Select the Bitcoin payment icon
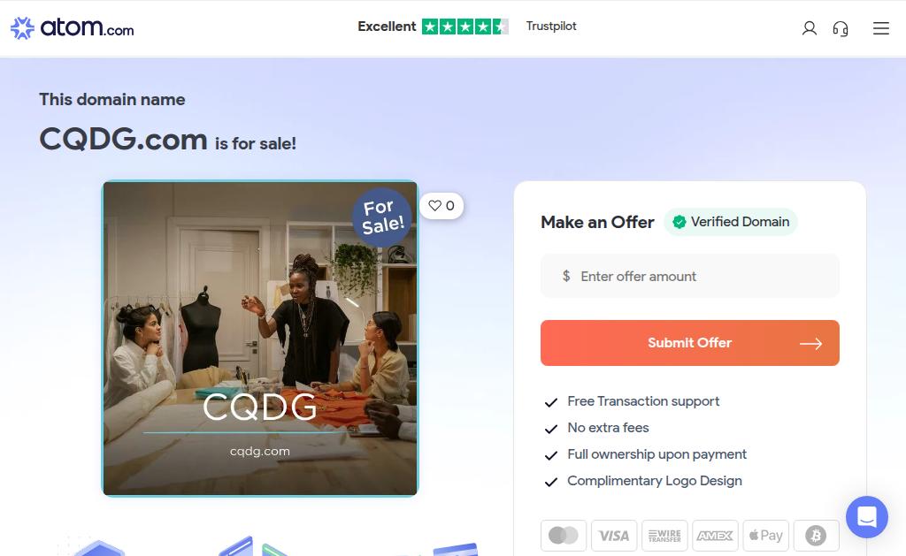The width and height of the screenshot is (906, 556). coord(816,536)
